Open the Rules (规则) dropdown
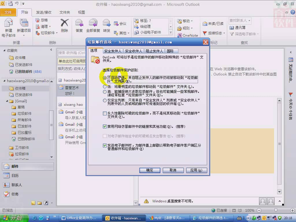Image resolution: width=296 pixels, height=222 pixels. pos(185,28)
